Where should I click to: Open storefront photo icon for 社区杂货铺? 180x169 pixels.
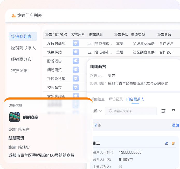click(76, 79)
